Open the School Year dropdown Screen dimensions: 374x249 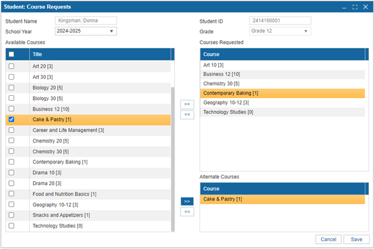[86, 31]
